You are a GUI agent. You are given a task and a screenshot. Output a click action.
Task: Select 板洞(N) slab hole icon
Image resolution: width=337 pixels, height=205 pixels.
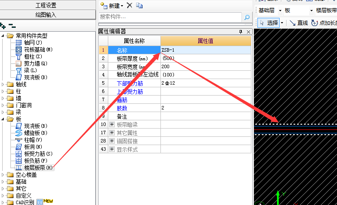pyautogui.click(x=19, y=147)
